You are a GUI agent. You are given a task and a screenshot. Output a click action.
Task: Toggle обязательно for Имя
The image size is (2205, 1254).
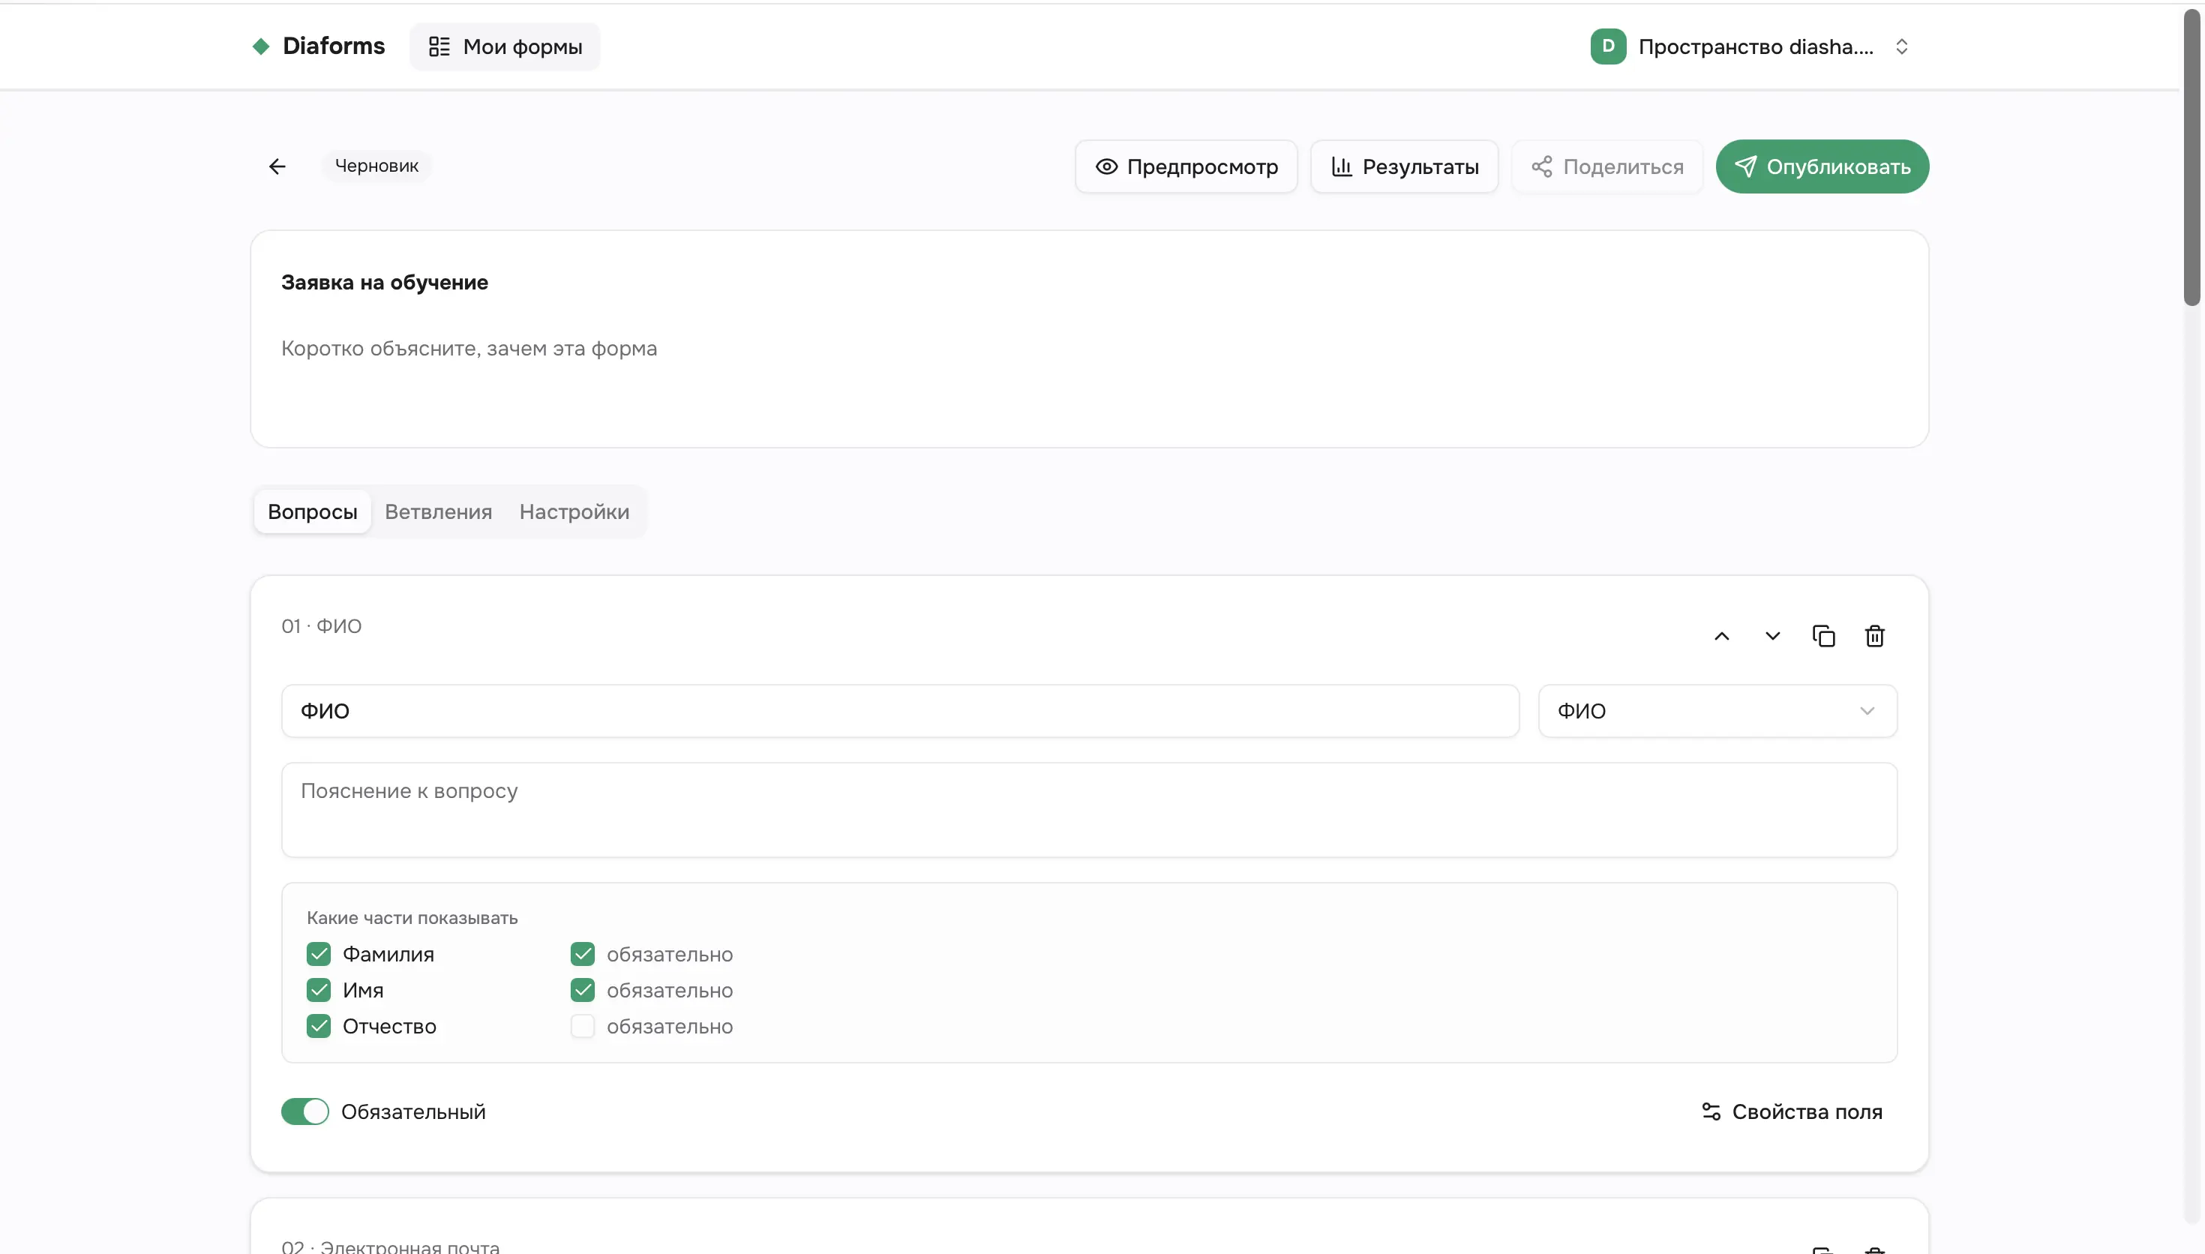[x=583, y=991]
